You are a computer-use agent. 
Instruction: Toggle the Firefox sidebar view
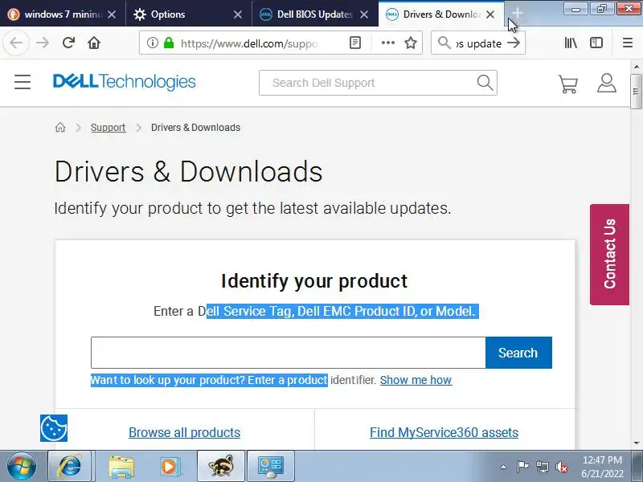point(596,43)
